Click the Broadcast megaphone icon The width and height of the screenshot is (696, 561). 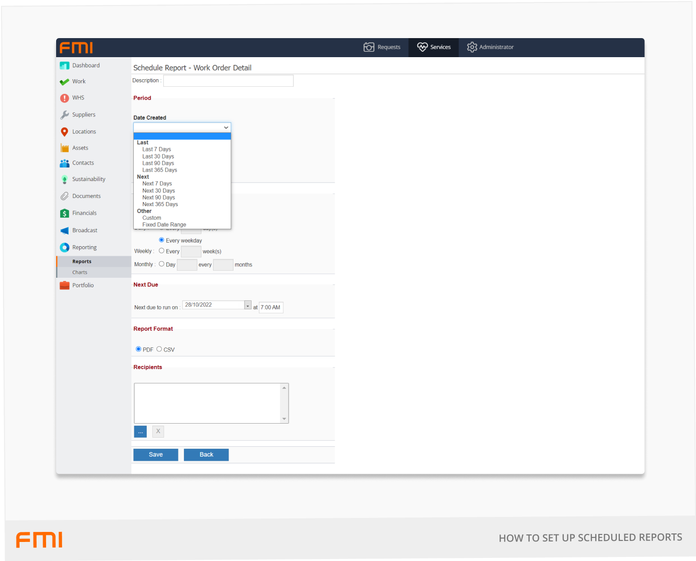point(64,231)
